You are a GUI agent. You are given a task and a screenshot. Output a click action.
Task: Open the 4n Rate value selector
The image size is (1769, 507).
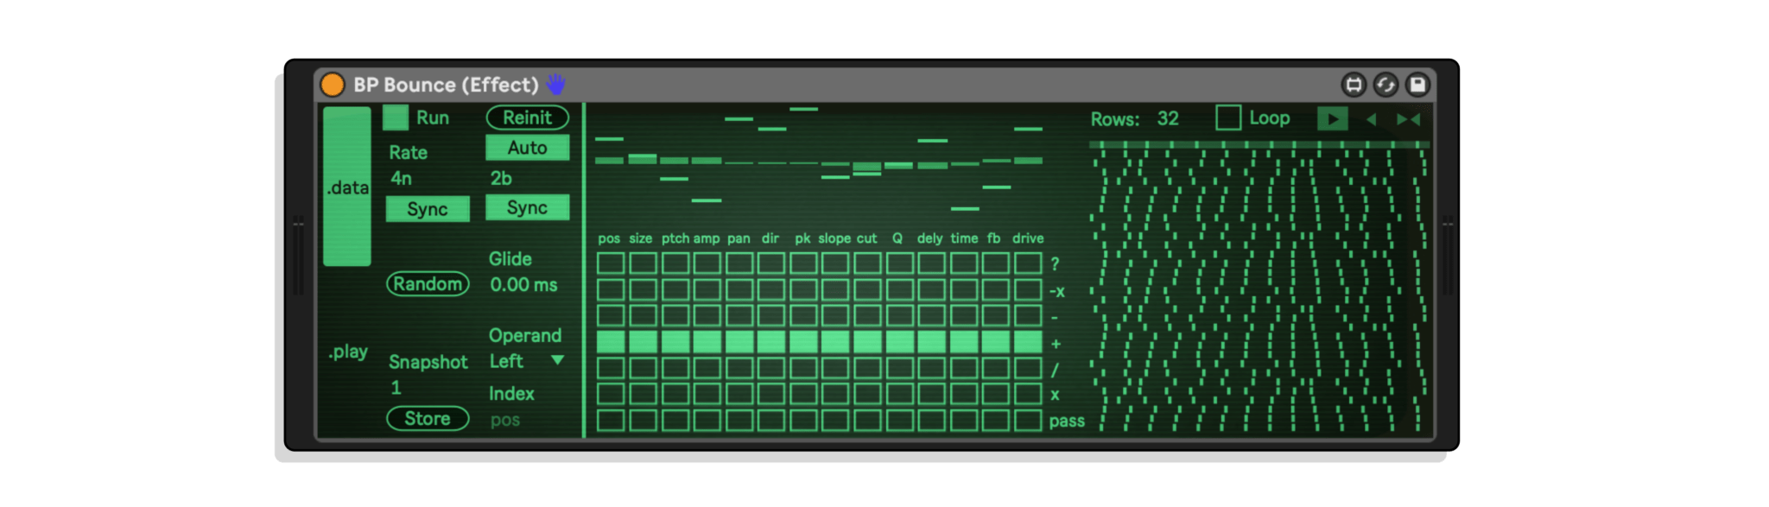click(402, 179)
